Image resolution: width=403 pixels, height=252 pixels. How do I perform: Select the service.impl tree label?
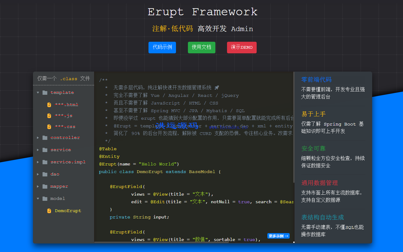pos(68,162)
